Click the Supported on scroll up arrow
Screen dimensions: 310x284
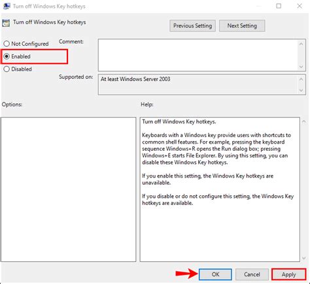[301, 79]
